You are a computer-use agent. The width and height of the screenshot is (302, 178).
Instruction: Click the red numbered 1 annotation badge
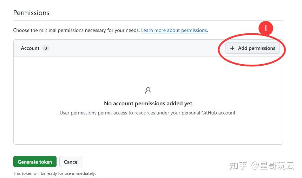click(266, 28)
